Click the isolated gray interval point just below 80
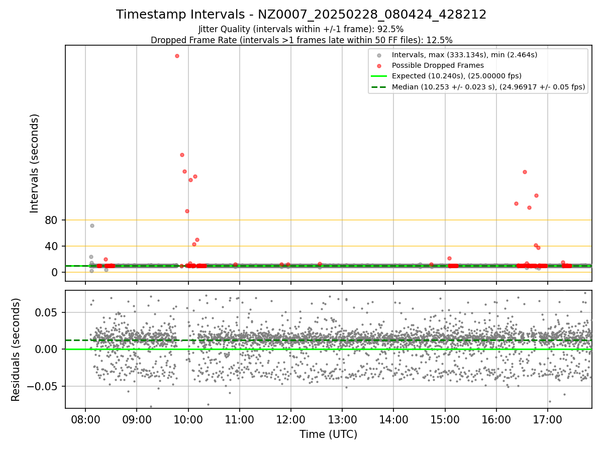This screenshot has height=452, width=603. point(92,225)
